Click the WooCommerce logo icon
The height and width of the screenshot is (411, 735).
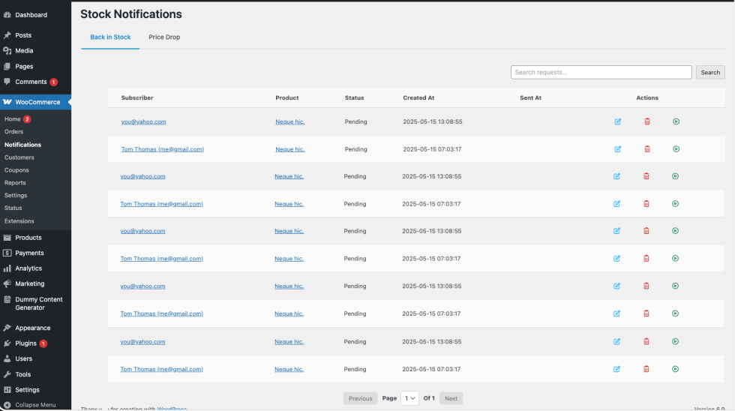[7, 102]
